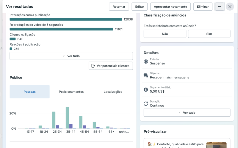Click the 35-44 age group tallest bar
Image resolution: width=238 pixels, height=148 pixels.
click(x=67, y=118)
